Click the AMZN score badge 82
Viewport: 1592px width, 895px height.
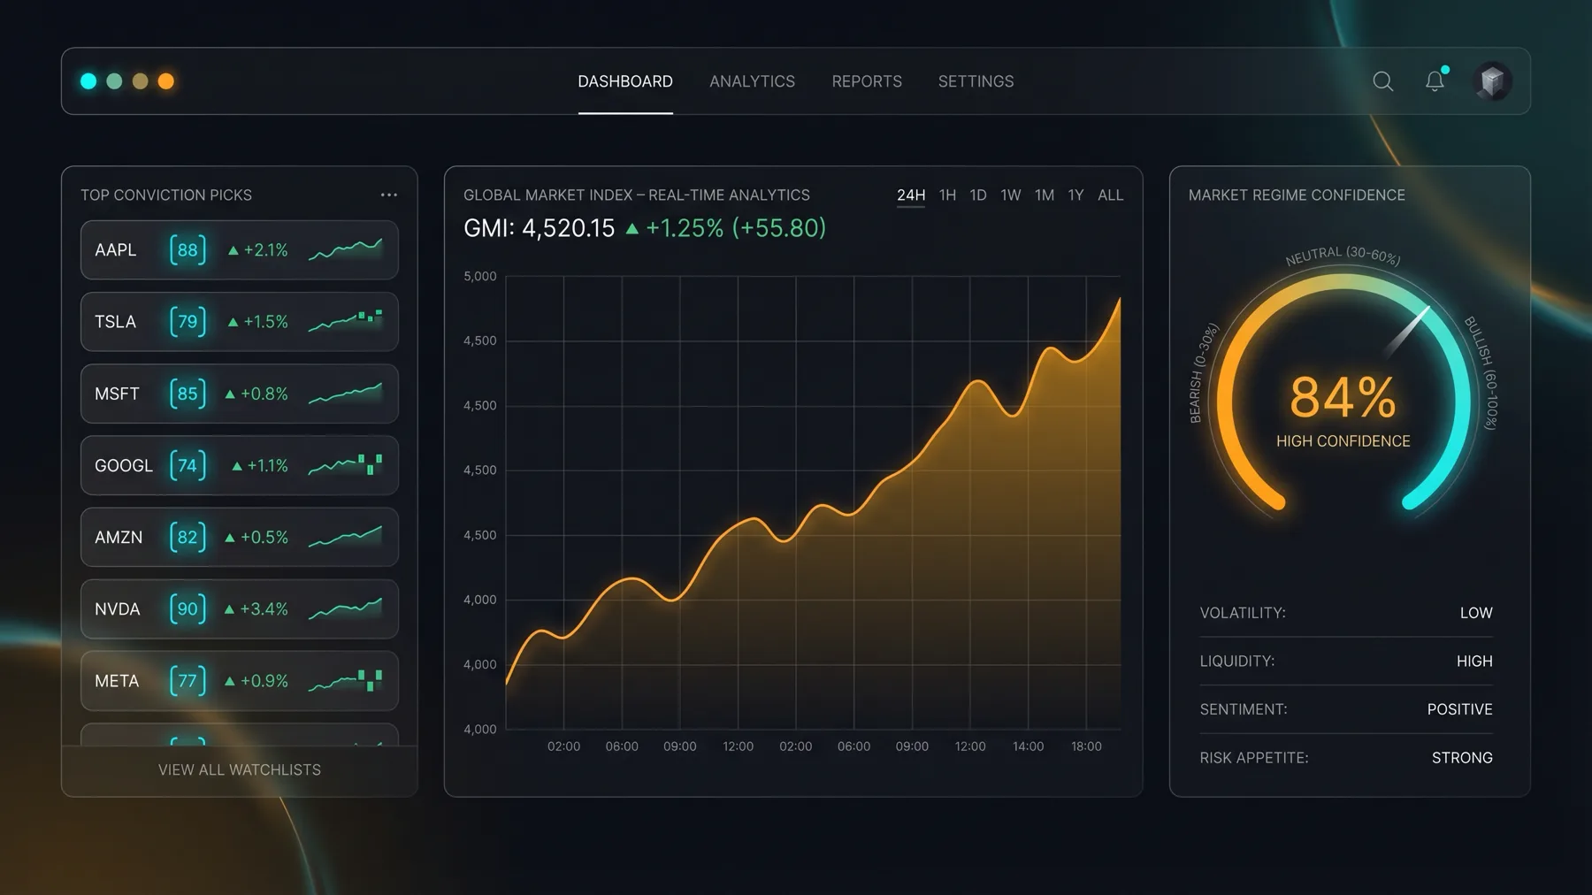tap(188, 537)
